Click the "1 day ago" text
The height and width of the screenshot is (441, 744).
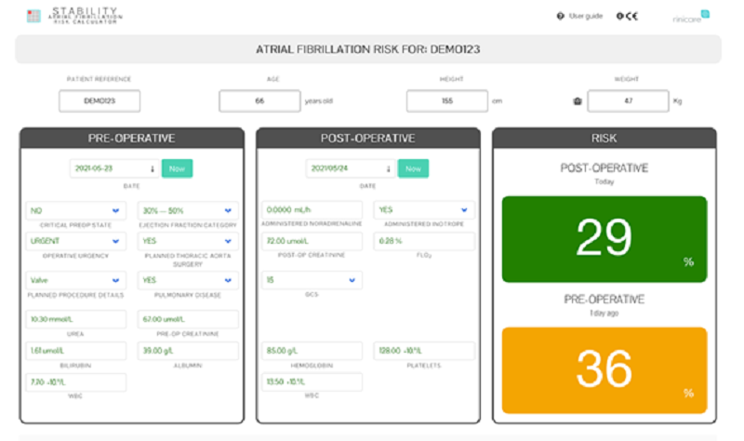click(x=604, y=314)
